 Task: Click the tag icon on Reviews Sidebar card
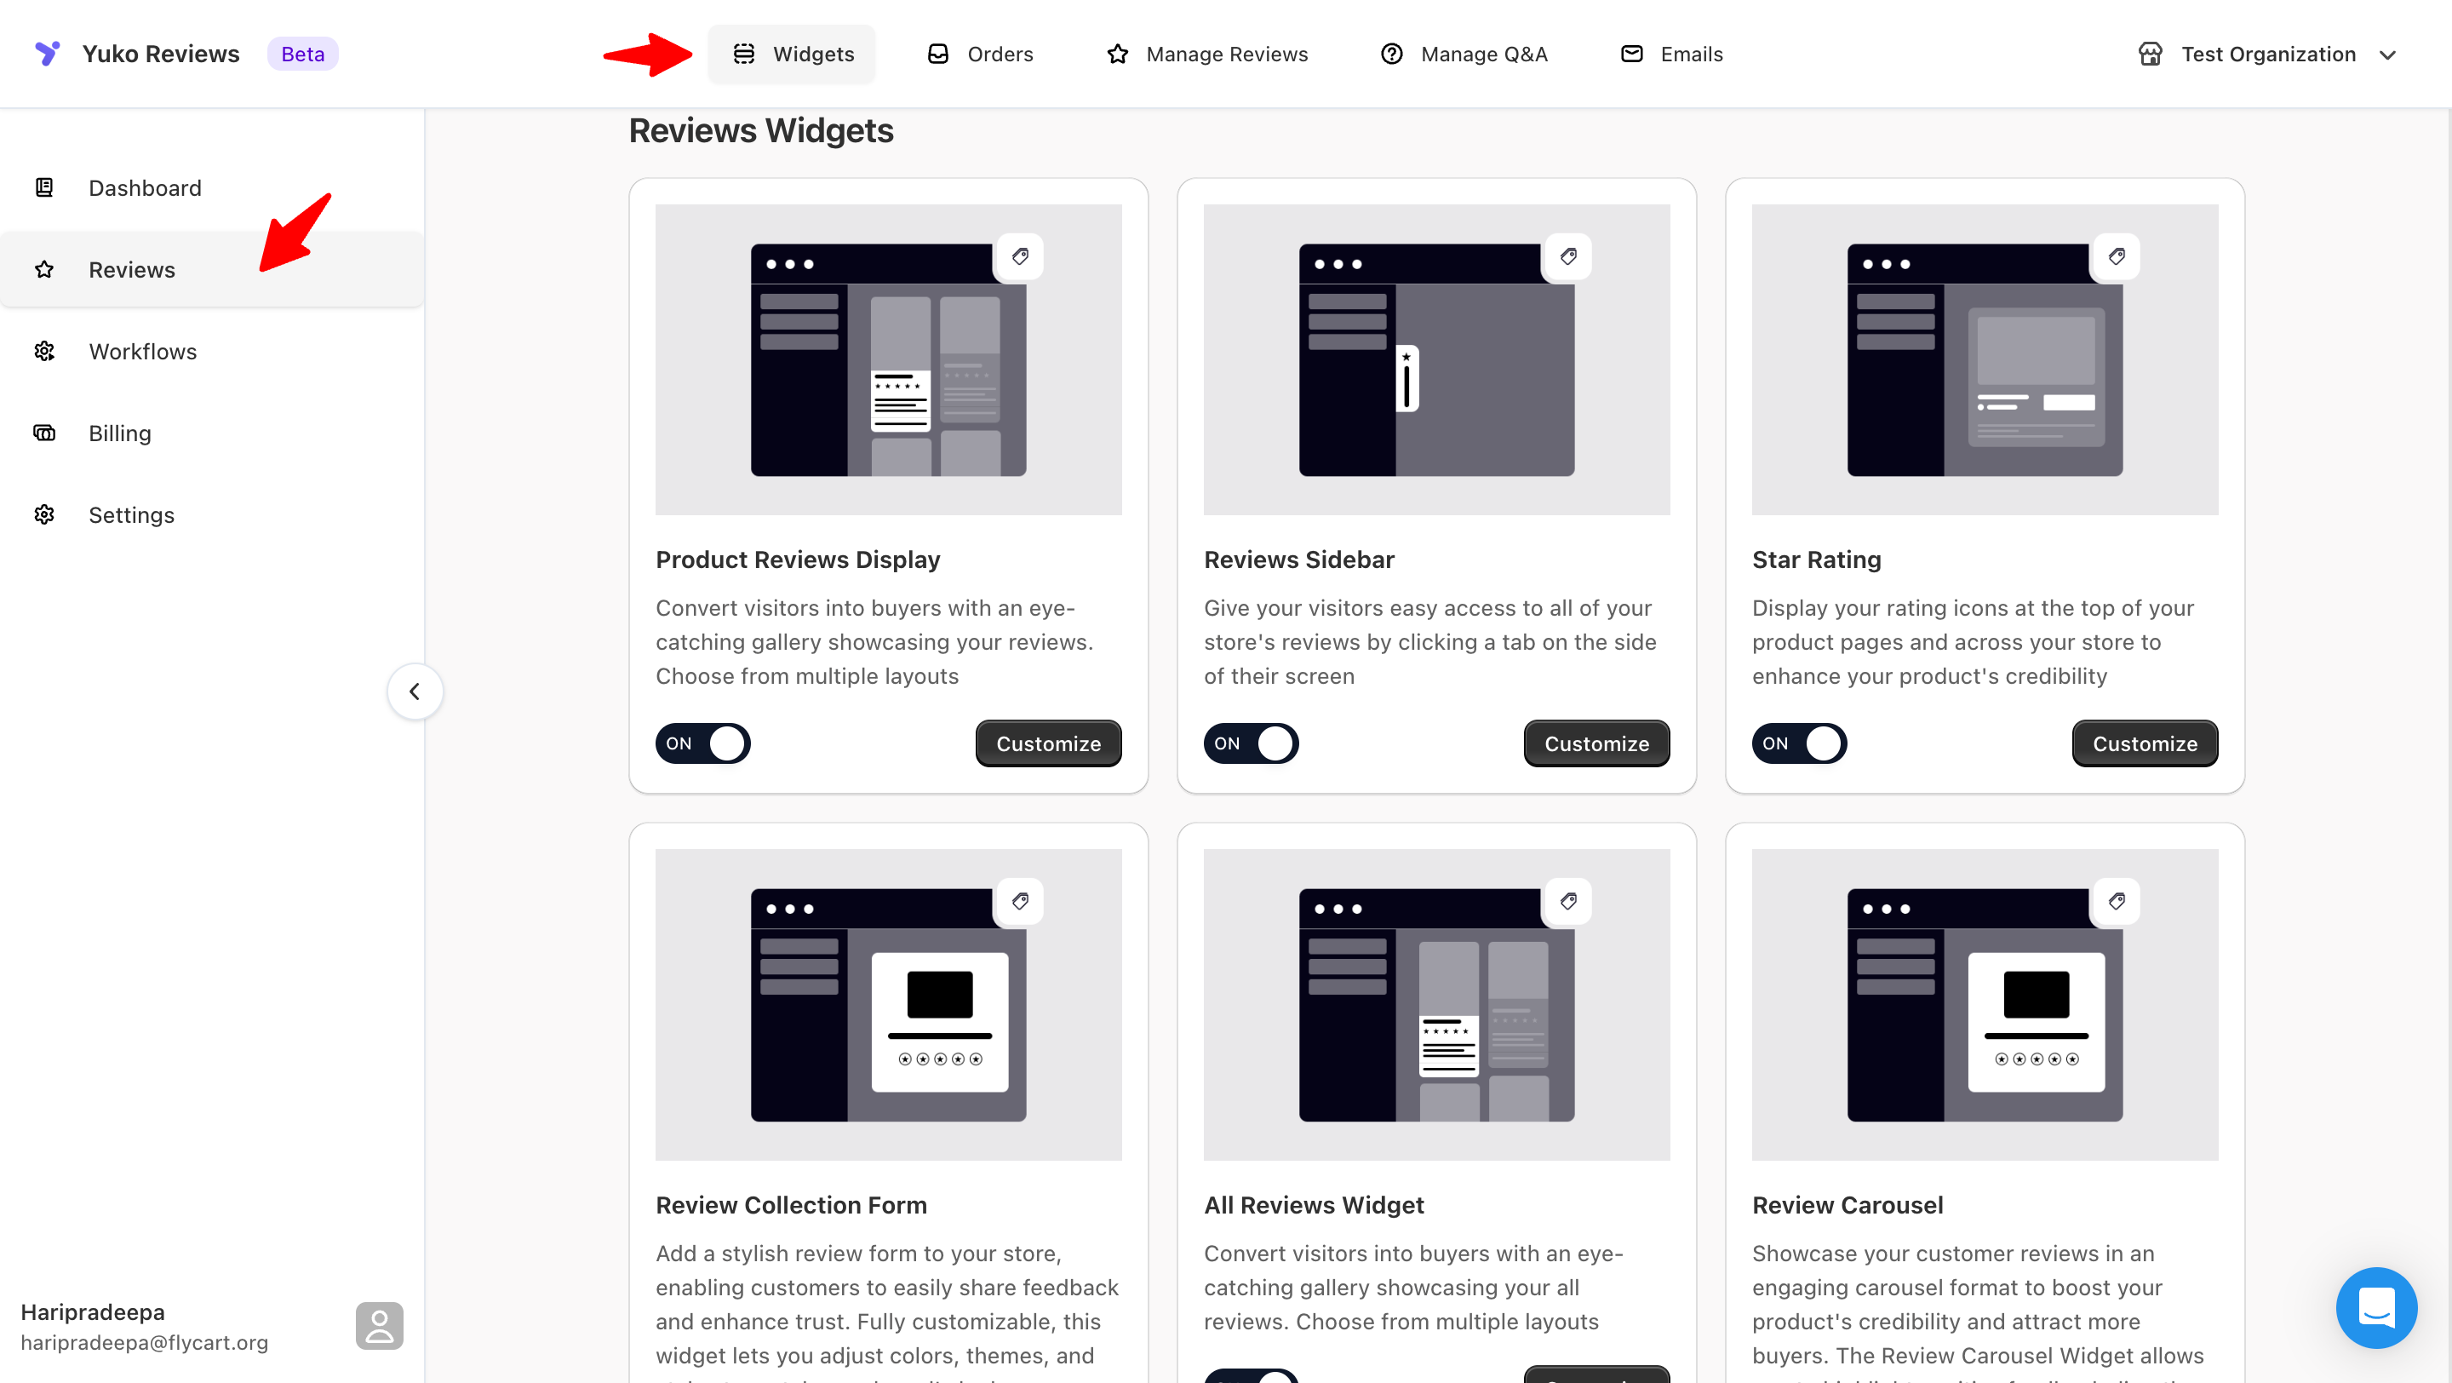1567,256
